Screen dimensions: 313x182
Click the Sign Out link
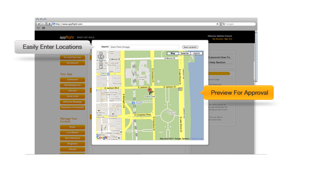(x=228, y=39)
